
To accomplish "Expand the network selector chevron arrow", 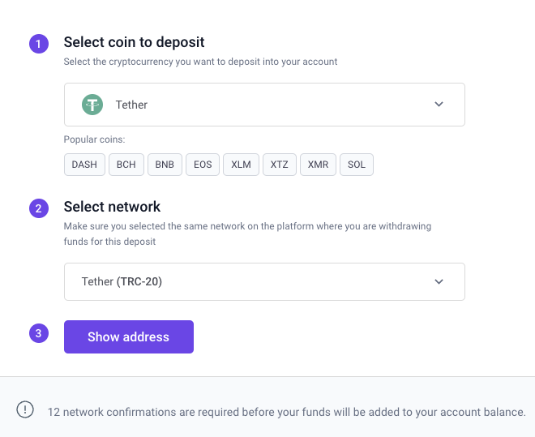I will 439,282.
